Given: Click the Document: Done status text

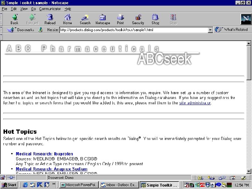Looking at the screenshot, I should 61,177.
